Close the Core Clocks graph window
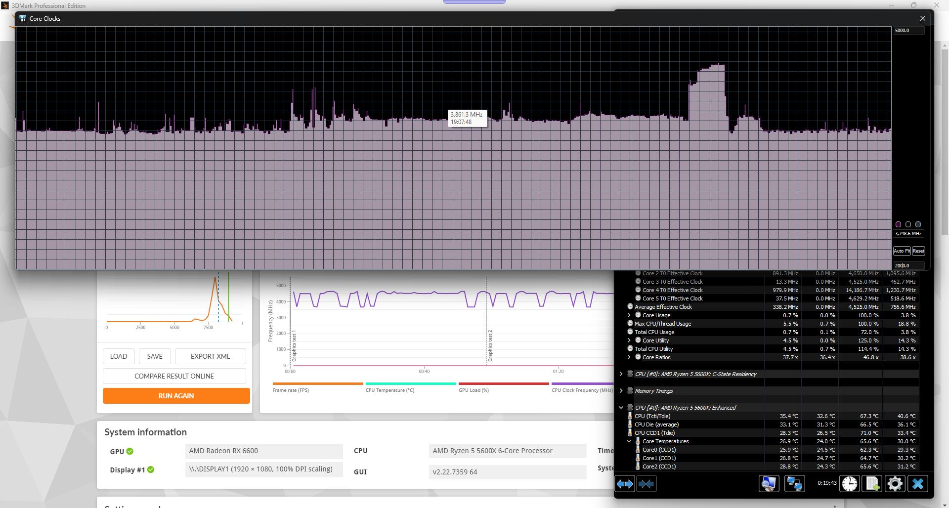The height and width of the screenshot is (508, 949). 923,18
